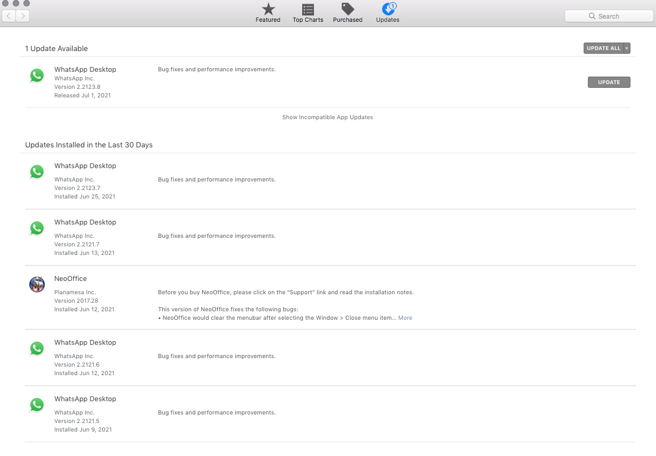The image size is (656, 456).
Task: Go back with the left arrow button
Action: pyautogui.click(x=9, y=16)
